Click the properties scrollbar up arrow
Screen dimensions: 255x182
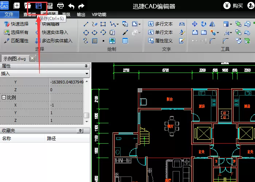(87, 81)
